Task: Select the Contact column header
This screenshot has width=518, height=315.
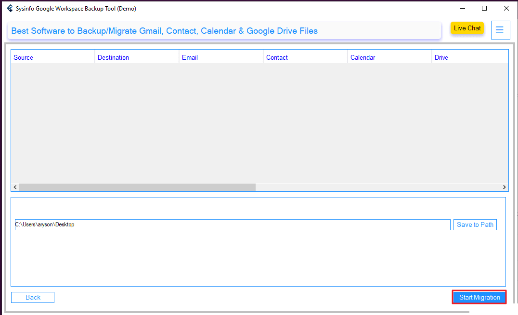Action: point(277,57)
